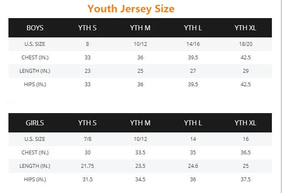282x193 pixels.
Task: Click boys U.S. size 14/16 cell
Action: pyautogui.click(x=193, y=44)
